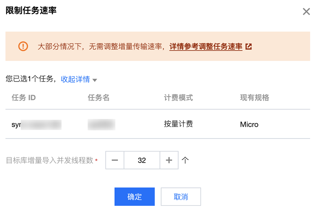This screenshot has width=318, height=211.
Task: Click the triangle arrow next to 收起详情
Action: point(95,80)
